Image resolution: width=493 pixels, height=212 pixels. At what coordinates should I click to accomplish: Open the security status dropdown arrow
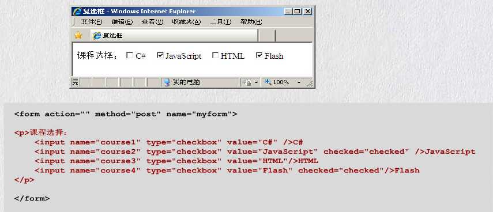coord(256,82)
